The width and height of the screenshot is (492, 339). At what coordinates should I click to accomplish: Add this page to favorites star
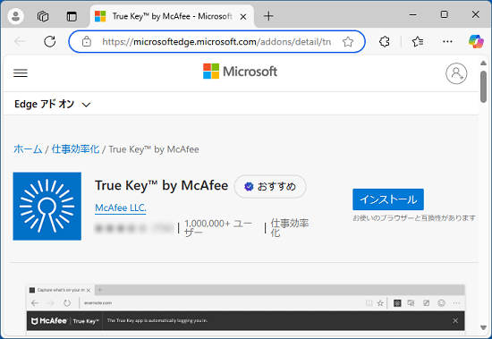coord(348,41)
